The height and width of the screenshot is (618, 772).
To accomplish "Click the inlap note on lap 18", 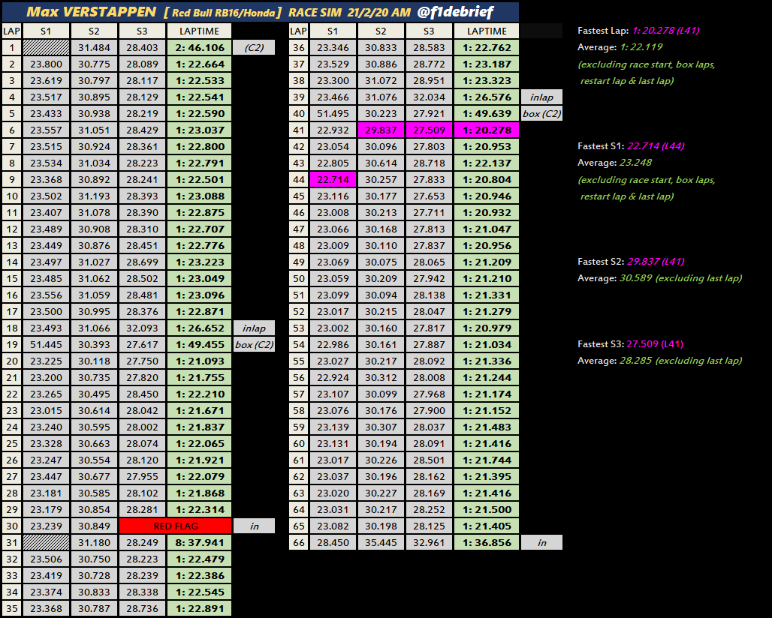I will pyautogui.click(x=254, y=328).
